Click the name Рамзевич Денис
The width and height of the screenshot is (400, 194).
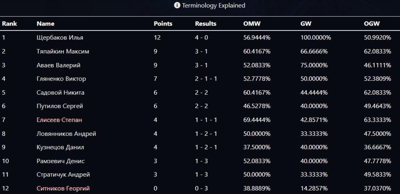coord(60,161)
